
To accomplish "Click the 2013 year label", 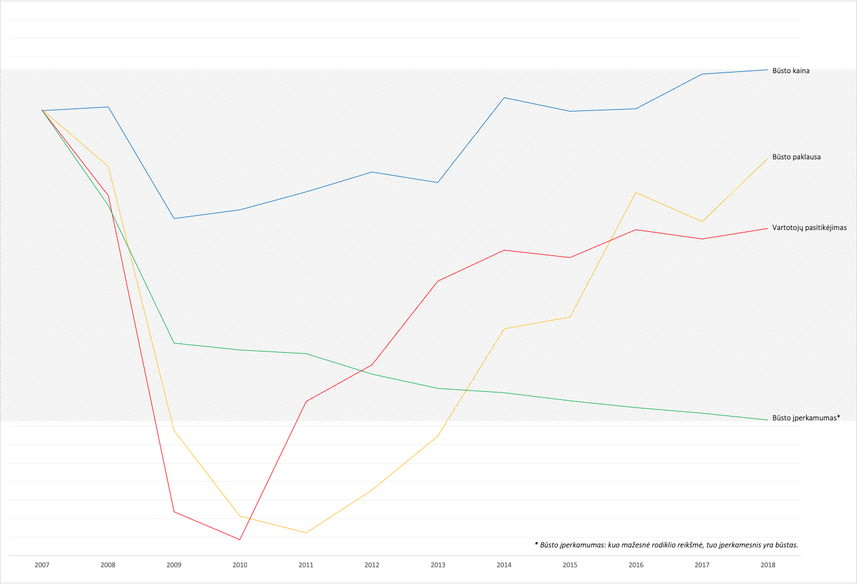I will tap(437, 565).
